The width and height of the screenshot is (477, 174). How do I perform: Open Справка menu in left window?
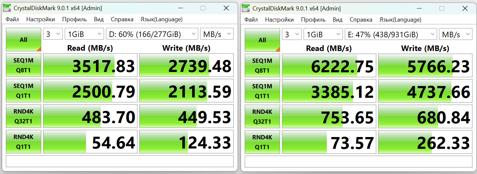click(x=122, y=19)
